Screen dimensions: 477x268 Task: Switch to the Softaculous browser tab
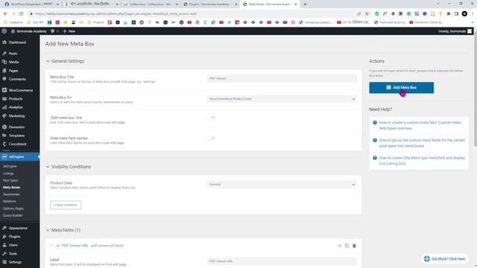click(151, 4)
